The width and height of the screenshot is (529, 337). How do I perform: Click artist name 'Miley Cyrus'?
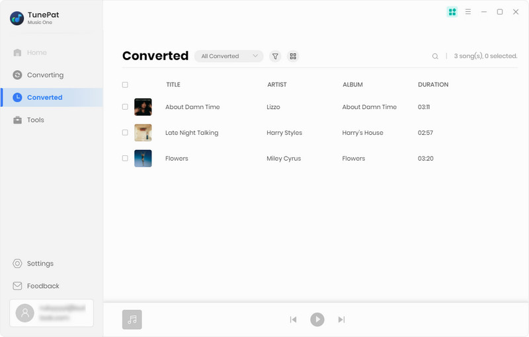click(284, 159)
